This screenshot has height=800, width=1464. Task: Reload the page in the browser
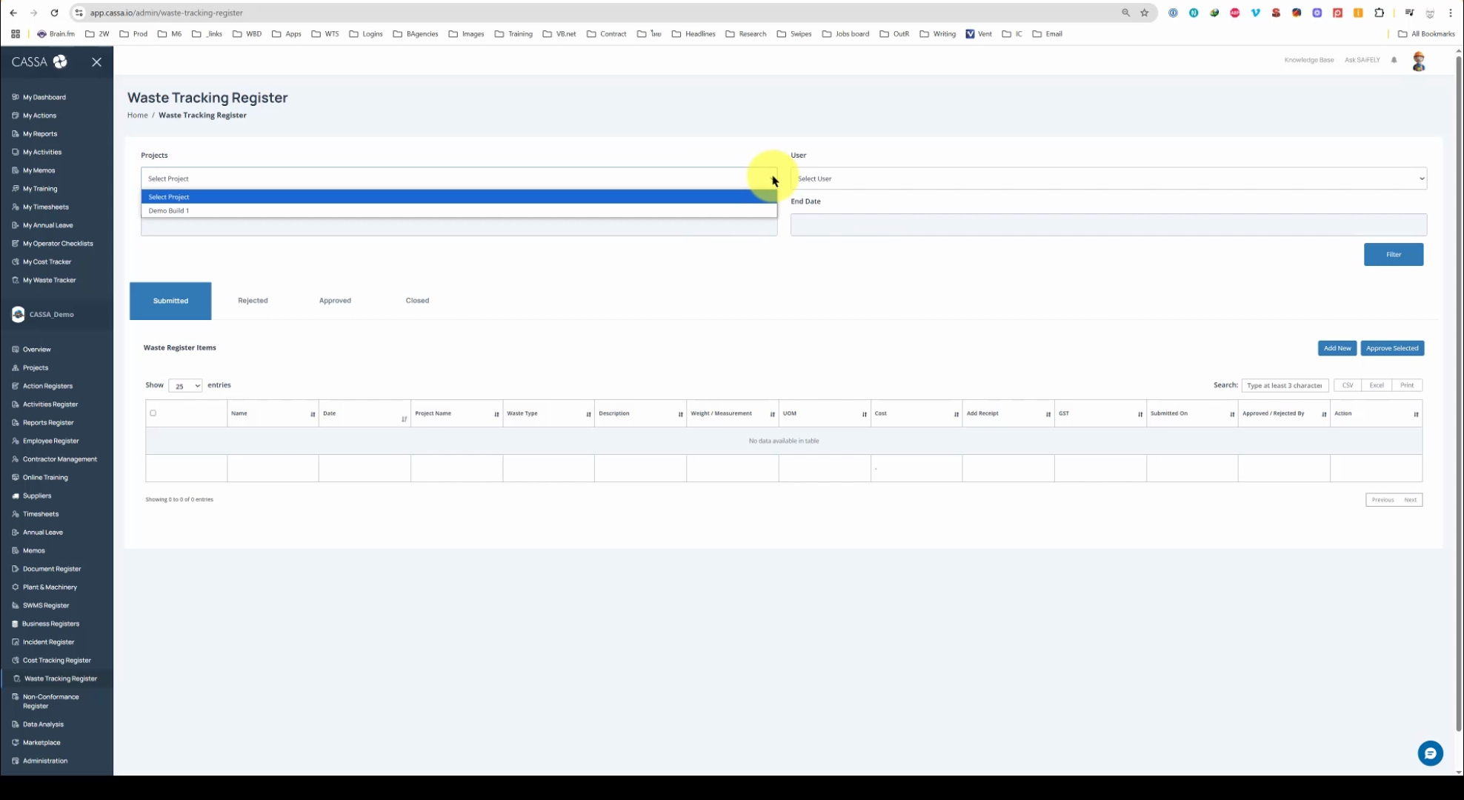[54, 13]
